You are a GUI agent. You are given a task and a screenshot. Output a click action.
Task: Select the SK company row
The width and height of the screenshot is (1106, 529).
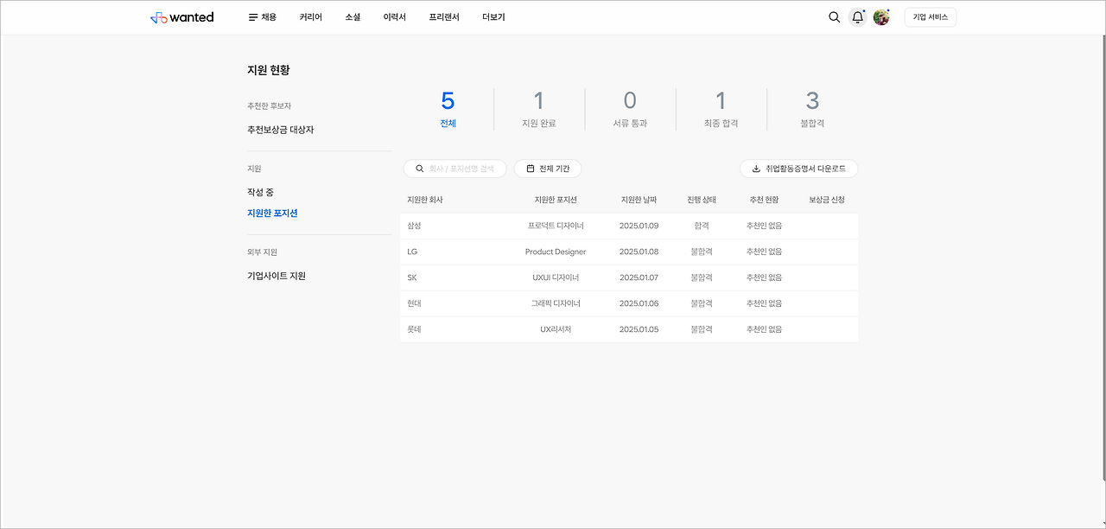click(x=630, y=277)
